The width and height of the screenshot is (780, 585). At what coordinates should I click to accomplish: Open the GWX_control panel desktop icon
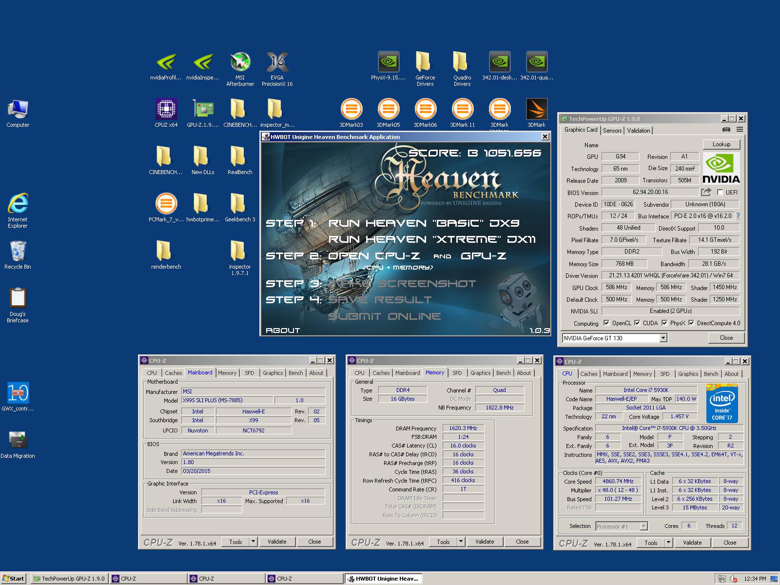click(18, 397)
